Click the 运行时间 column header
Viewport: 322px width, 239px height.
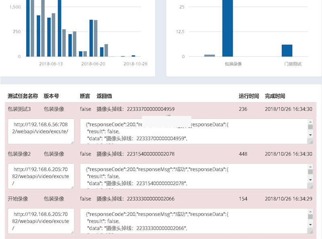[x=249, y=96]
